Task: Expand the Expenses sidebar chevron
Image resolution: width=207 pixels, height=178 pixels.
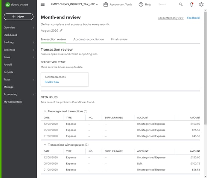Action: (x=33, y=50)
